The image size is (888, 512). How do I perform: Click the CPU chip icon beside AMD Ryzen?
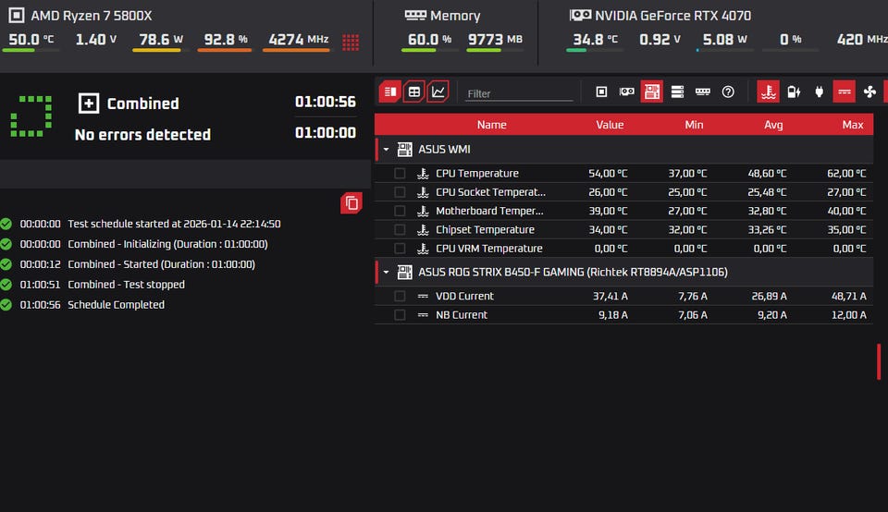tap(17, 16)
